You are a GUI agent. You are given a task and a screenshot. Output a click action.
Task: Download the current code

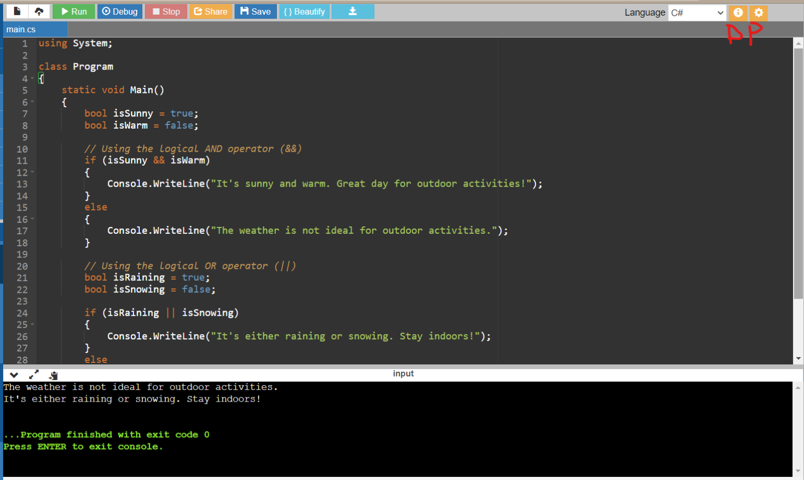tap(352, 11)
